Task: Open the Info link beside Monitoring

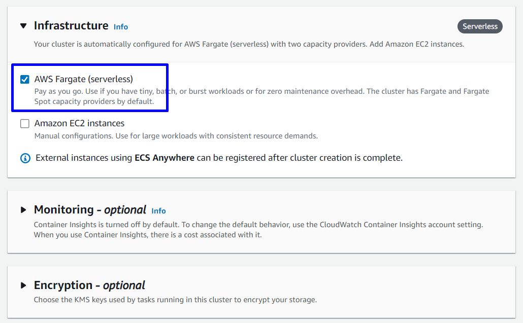Action: point(158,211)
